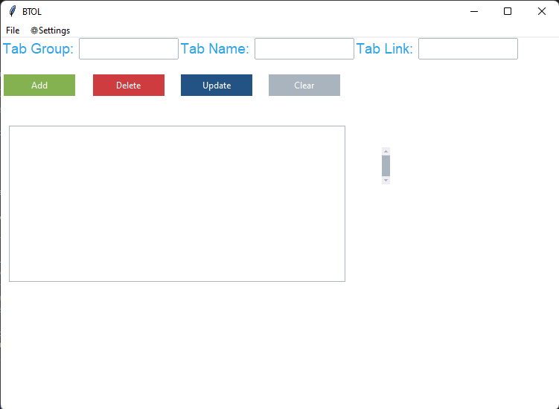Click the "Tab Link:" label text

[385, 49]
